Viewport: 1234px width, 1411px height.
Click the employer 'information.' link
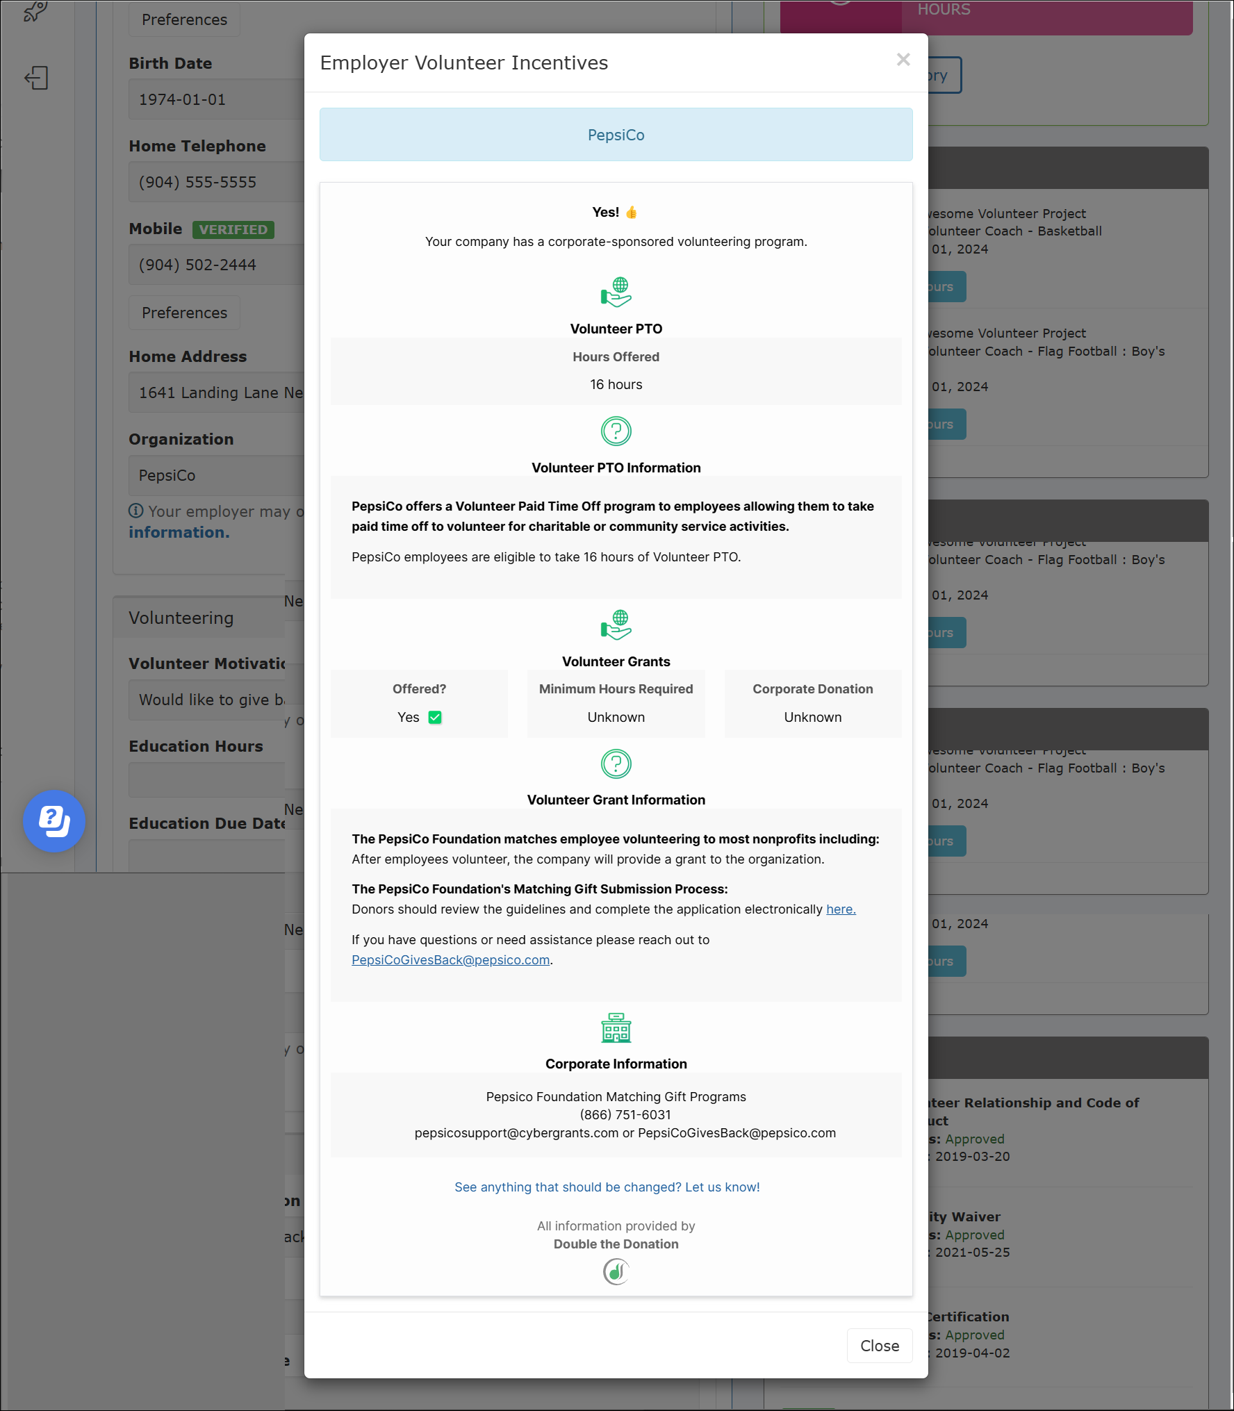179,532
